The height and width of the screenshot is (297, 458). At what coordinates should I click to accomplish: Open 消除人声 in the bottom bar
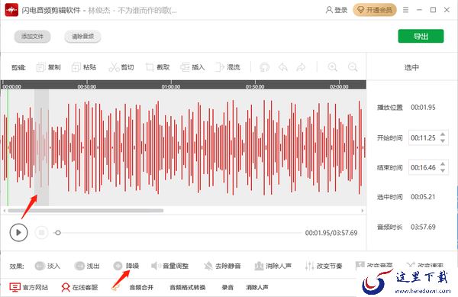coord(257,287)
